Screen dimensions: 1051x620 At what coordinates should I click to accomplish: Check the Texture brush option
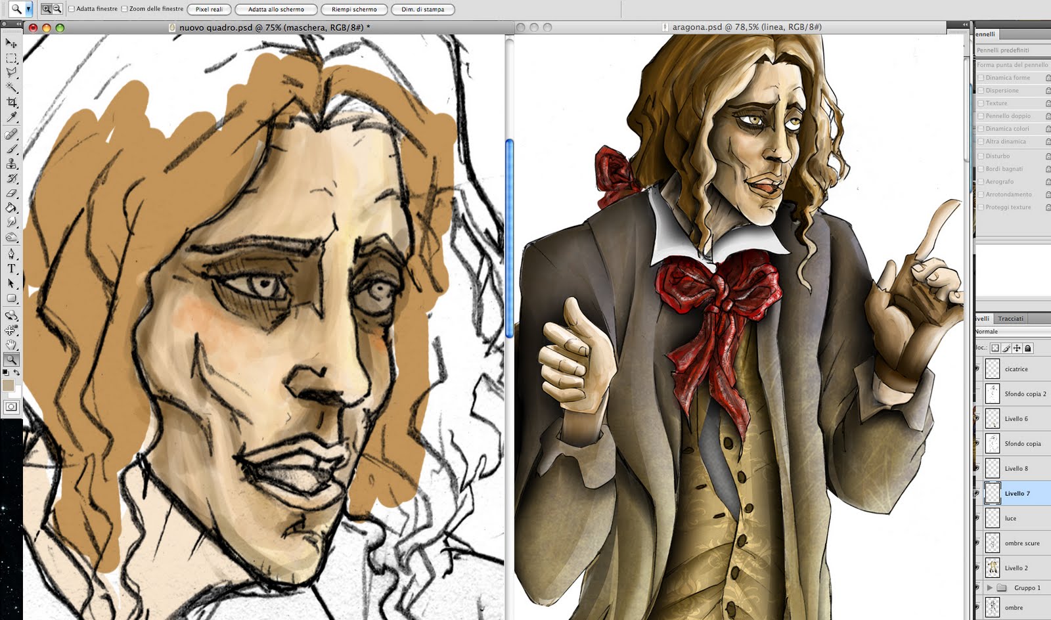pos(981,103)
